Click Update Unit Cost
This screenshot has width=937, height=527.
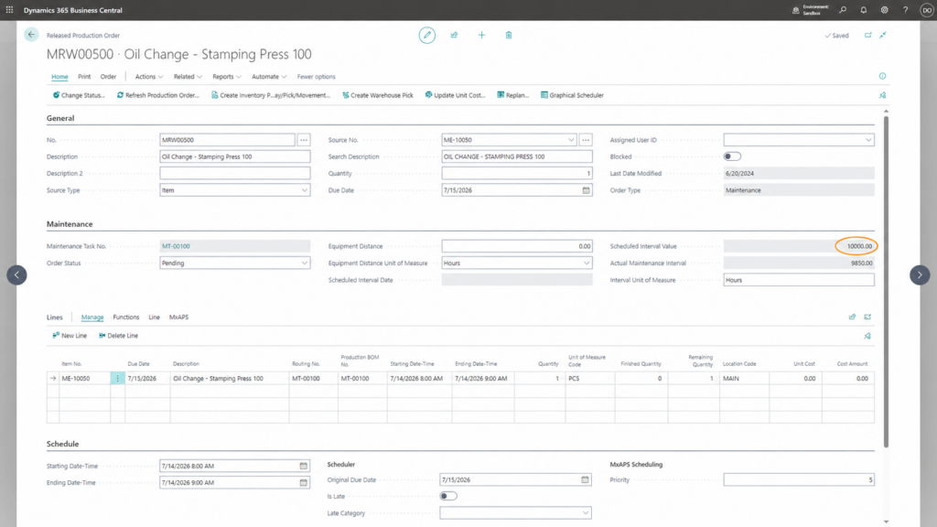(x=455, y=95)
